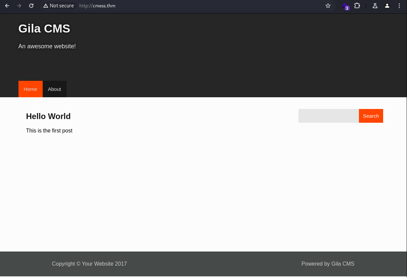Reload the page with the refresh icon

[x=31, y=6]
